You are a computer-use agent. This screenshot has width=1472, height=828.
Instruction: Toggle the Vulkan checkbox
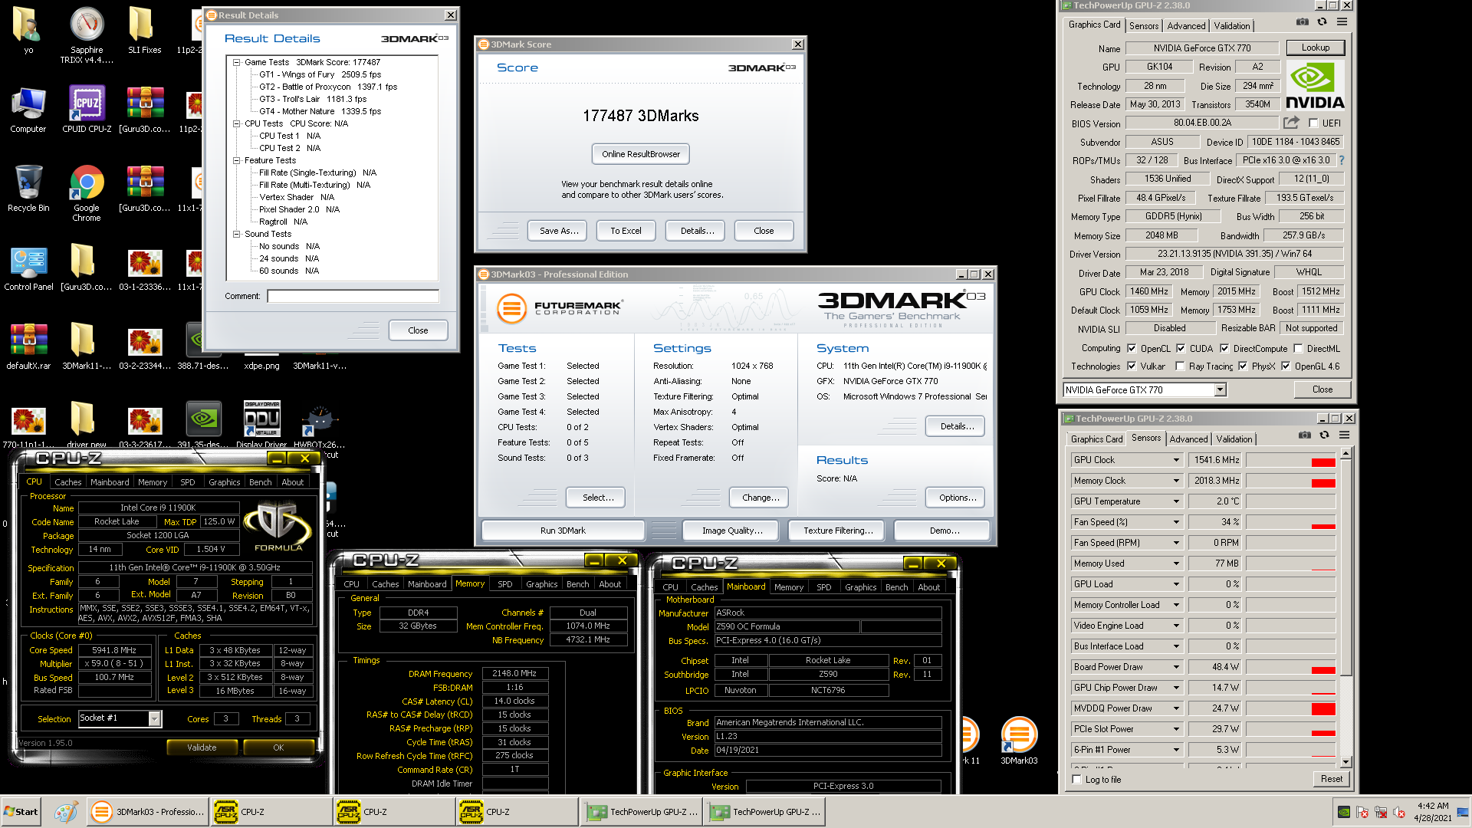1132,366
